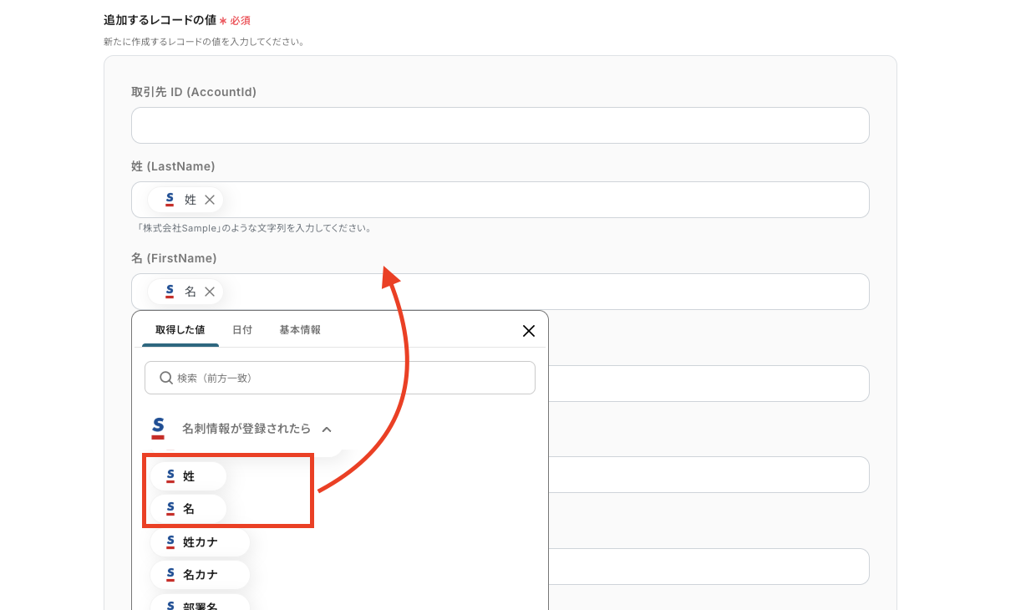Click the 名 (FirstName) input field
The height and width of the screenshot is (610, 1031).
click(500, 292)
